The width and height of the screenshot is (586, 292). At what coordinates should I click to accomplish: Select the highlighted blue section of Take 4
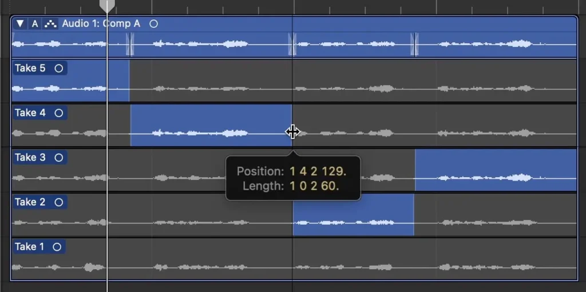coord(211,123)
